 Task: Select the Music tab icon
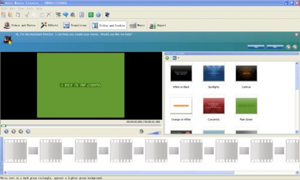click(133, 25)
